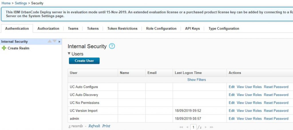Screen dimensions: 293x130
Task: Click the page number input field
Action: (x=194, y=127)
